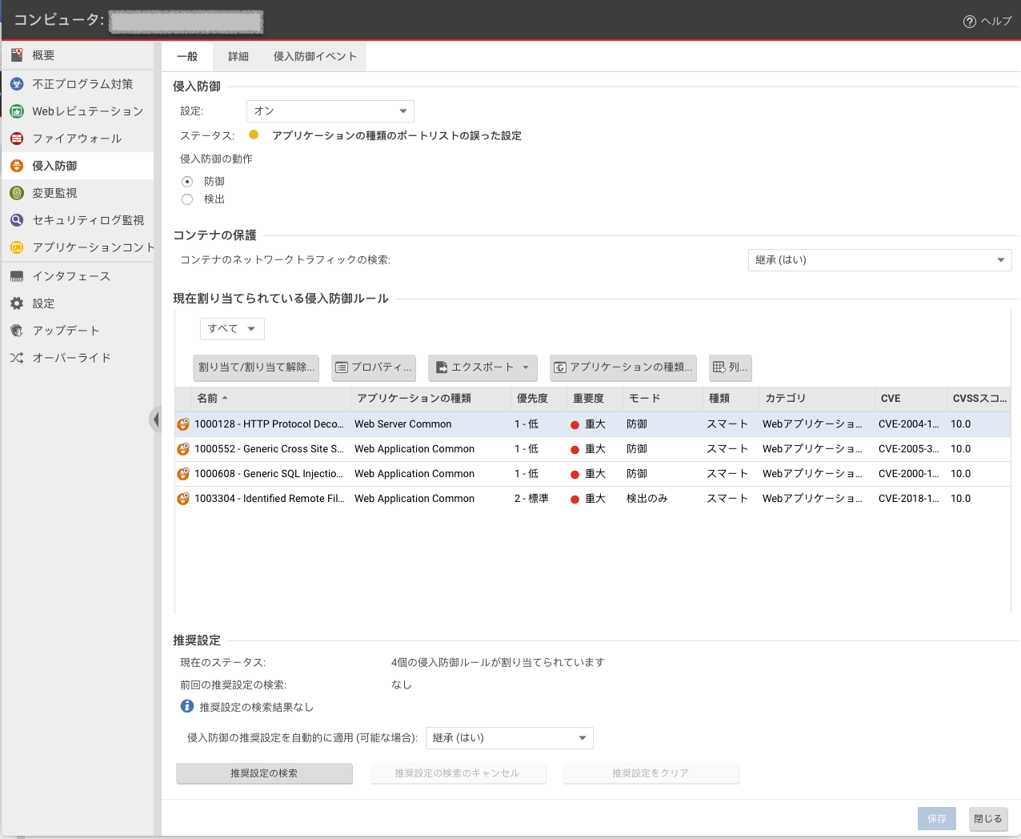Open the 侵入防御イベント tab
The image size is (1021, 839).
click(x=314, y=57)
